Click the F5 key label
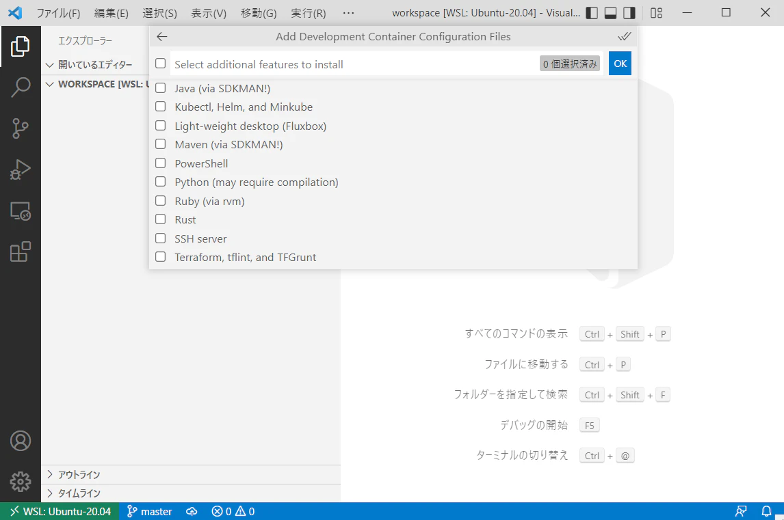784x520 pixels. (x=590, y=426)
